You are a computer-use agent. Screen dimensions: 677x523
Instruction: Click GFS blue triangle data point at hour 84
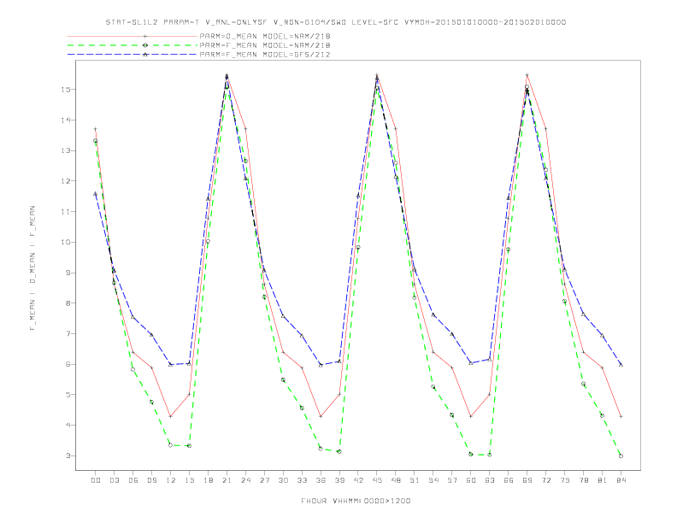(621, 365)
